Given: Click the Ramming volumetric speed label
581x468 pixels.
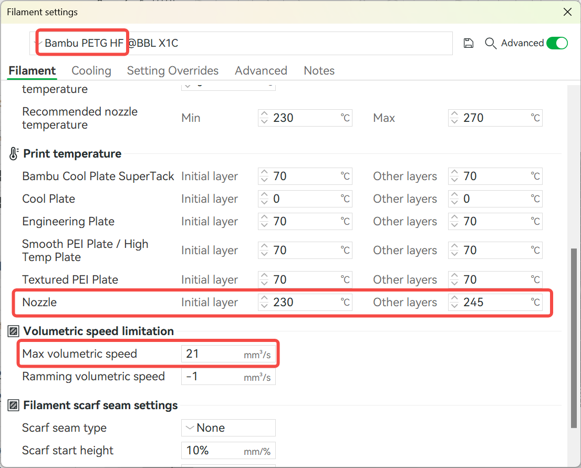Looking at the screenshot, I should click(x=94, y=377).
